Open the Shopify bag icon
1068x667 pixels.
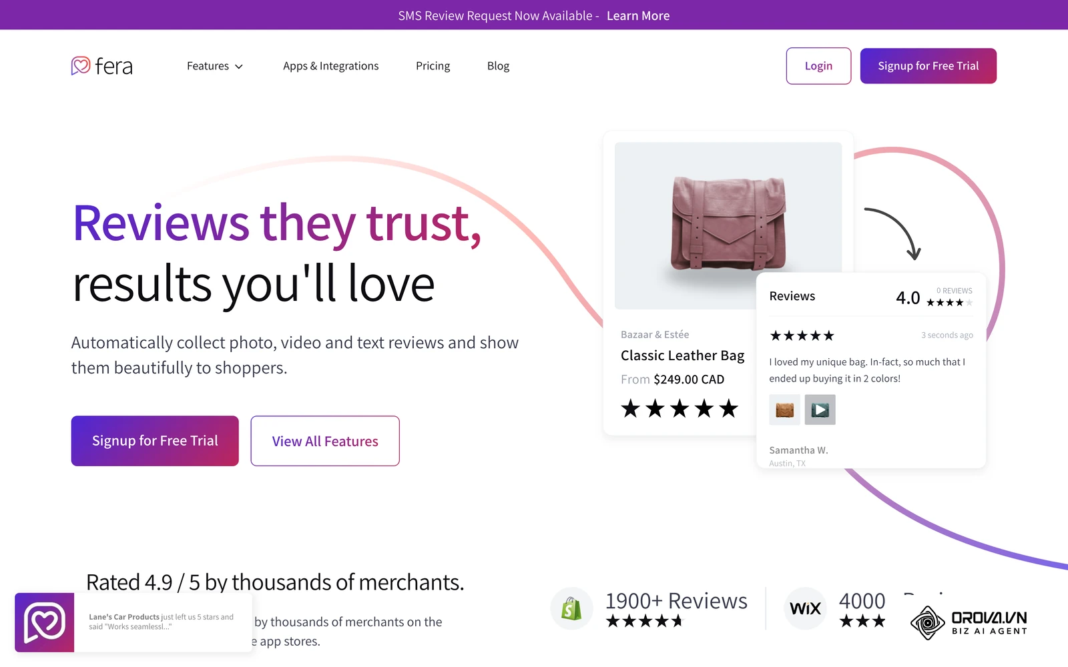pos(571,608)
